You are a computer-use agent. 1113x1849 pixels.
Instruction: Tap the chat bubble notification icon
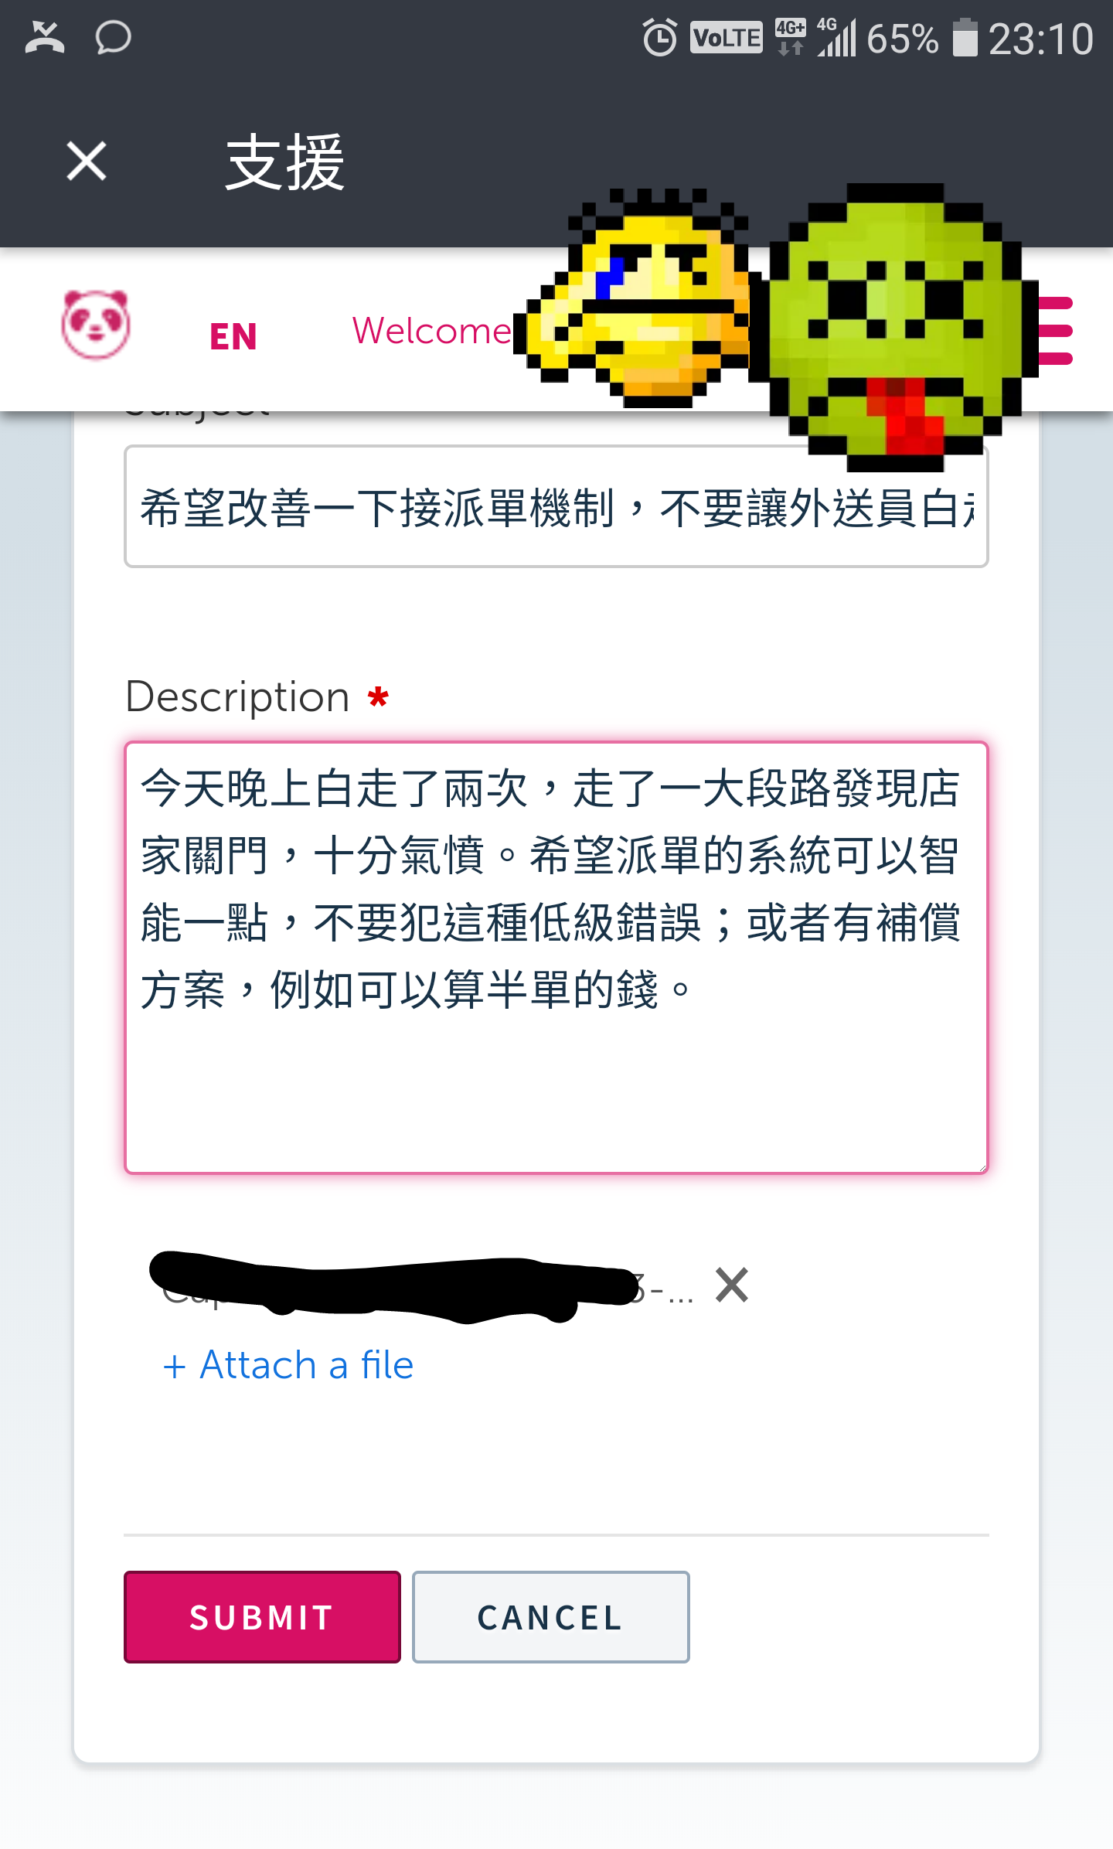pyautogui.click(x=113, y=38)
